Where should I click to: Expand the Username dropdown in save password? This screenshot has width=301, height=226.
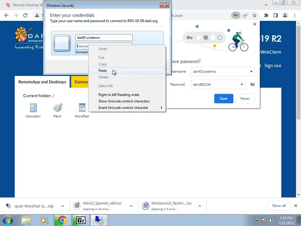[x=251, y=72]
